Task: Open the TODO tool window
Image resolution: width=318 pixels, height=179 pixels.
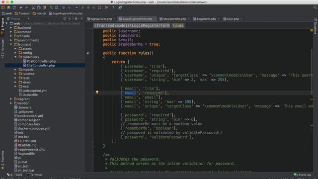Action: tap(14, 175)
